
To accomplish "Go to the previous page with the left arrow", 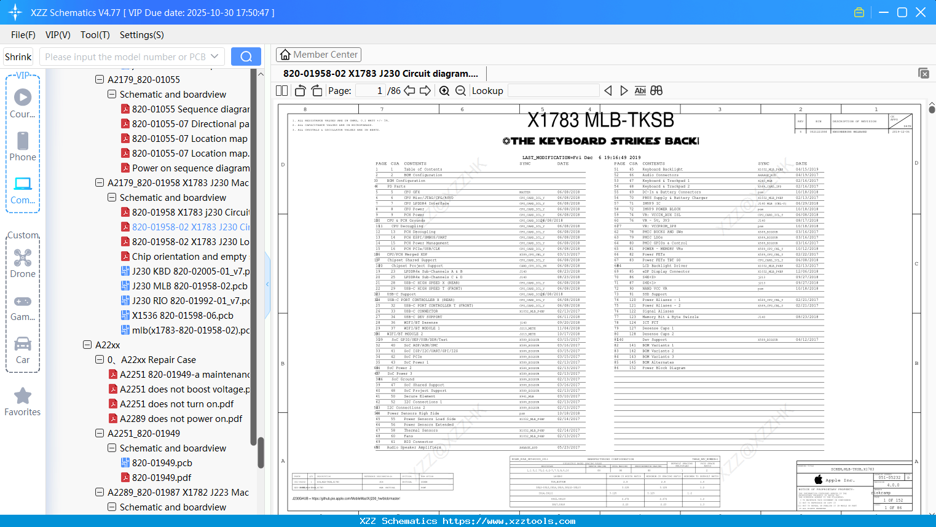I will click(409, 91).
